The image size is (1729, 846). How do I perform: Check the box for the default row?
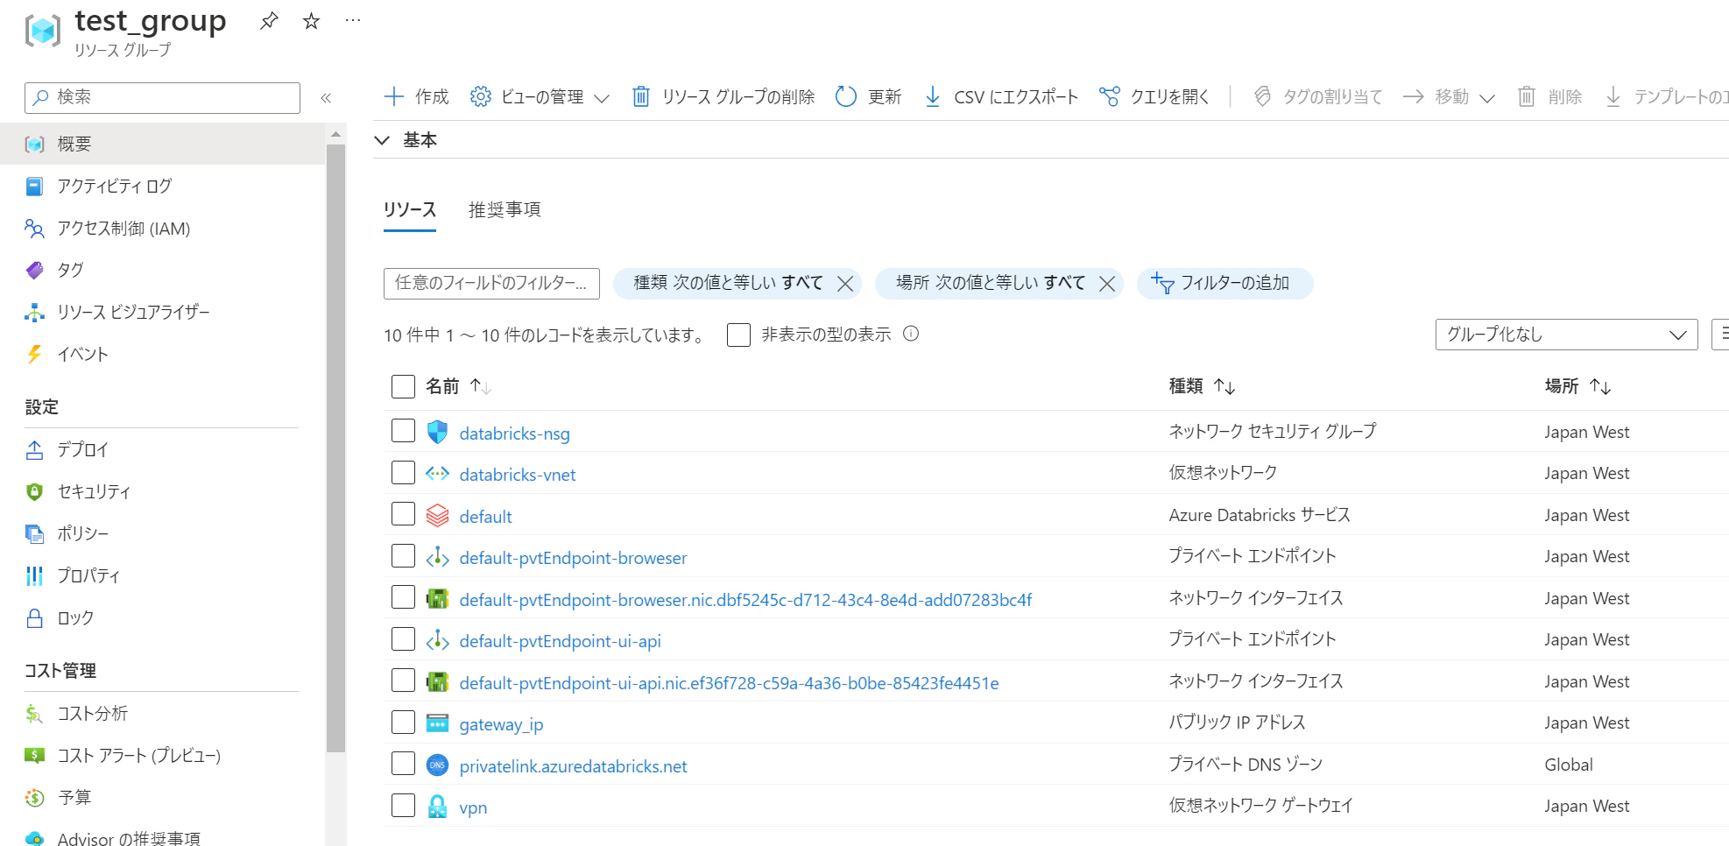tap(403, 514)
